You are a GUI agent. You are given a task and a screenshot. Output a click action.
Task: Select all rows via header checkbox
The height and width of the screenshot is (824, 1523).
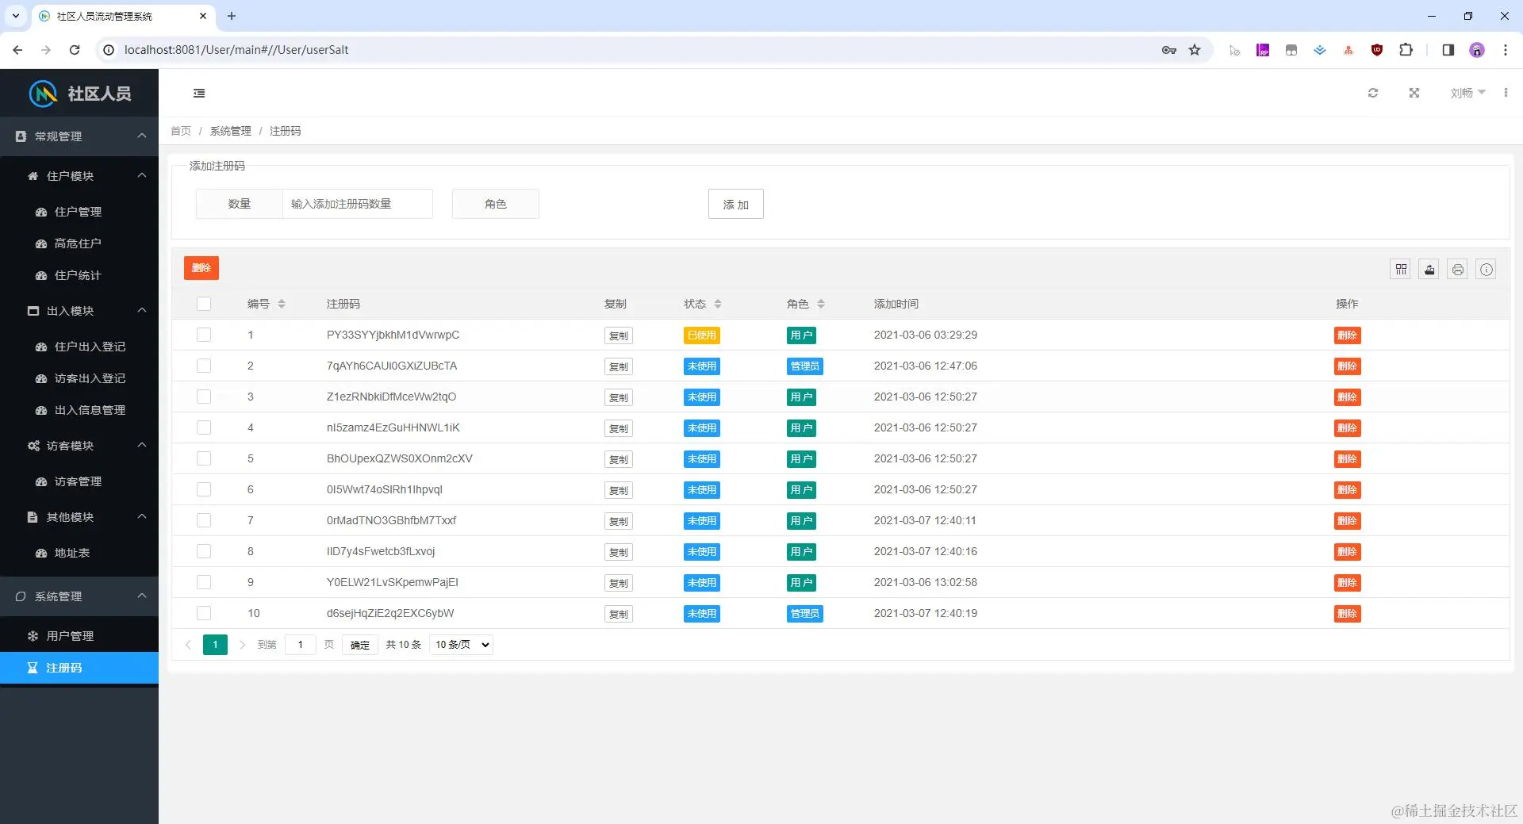(204, 304)
